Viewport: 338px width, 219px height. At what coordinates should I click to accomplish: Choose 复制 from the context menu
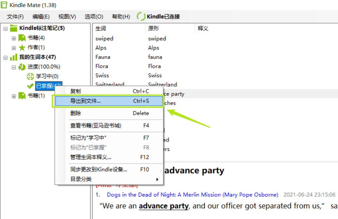point(109,91)
